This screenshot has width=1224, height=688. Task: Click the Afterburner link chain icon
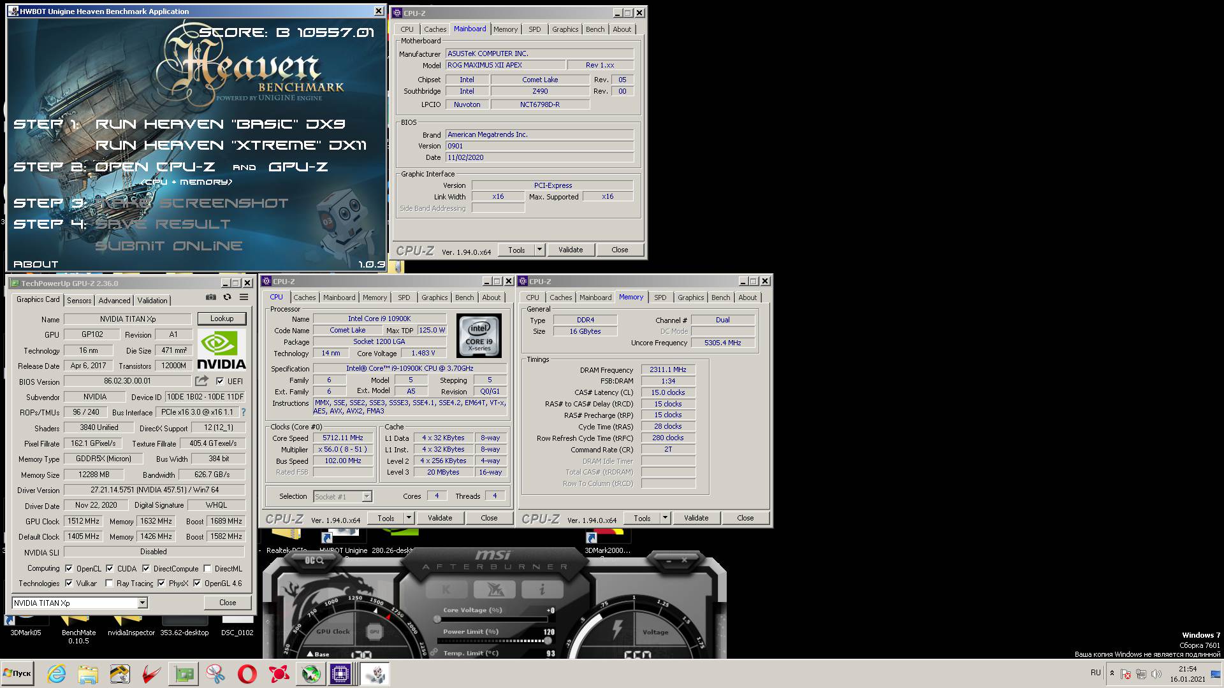434,652
